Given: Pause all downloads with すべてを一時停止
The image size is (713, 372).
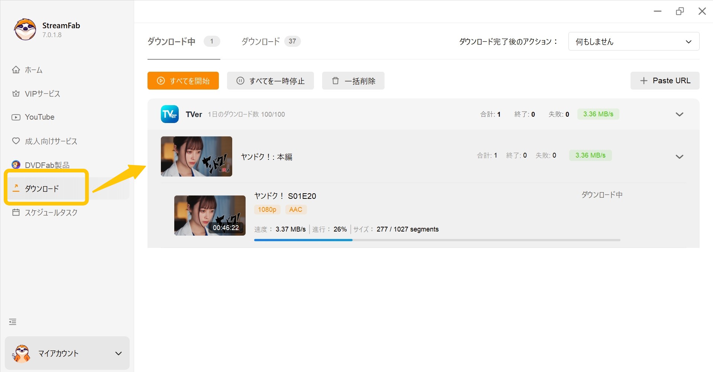Looking at the screenshot, I should (270, 81).
